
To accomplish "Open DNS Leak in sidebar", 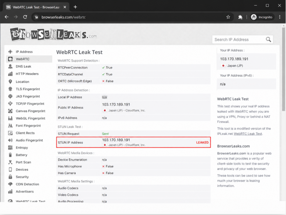I will (x=23, y=66).
